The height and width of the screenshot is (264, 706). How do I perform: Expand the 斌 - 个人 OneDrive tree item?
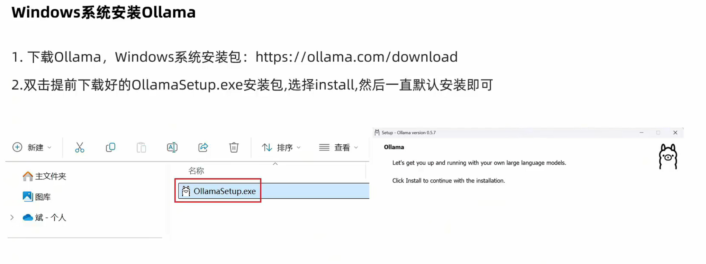12,218
